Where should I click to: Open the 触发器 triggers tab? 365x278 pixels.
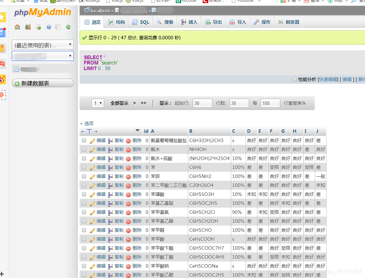pyautogui.click(x=289, y=22)
